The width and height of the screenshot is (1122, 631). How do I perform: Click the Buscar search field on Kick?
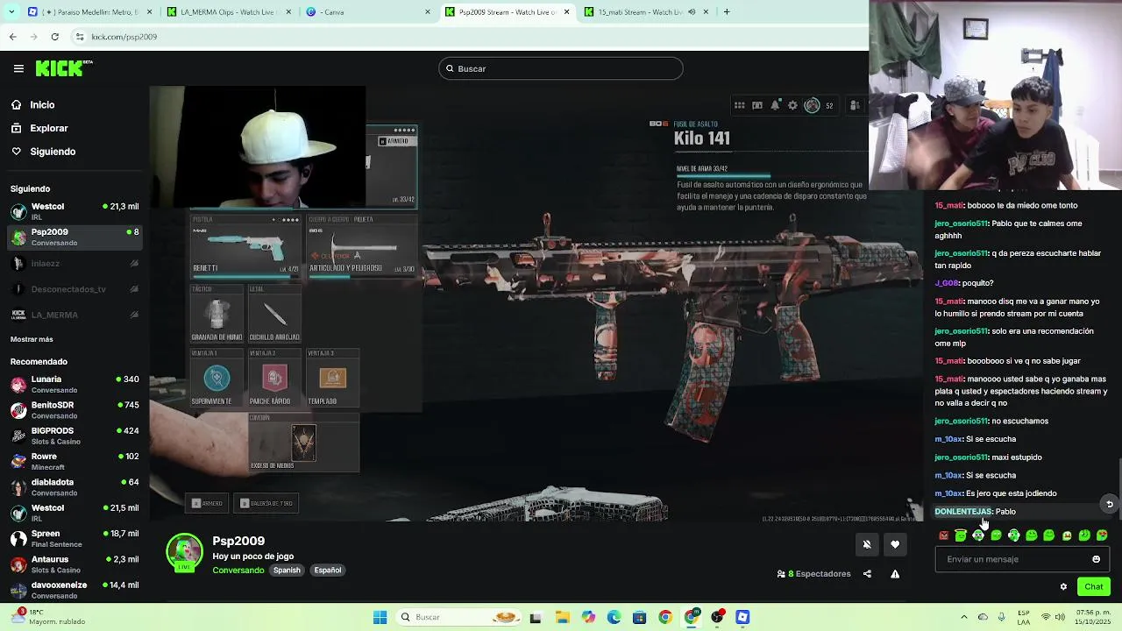561,68
